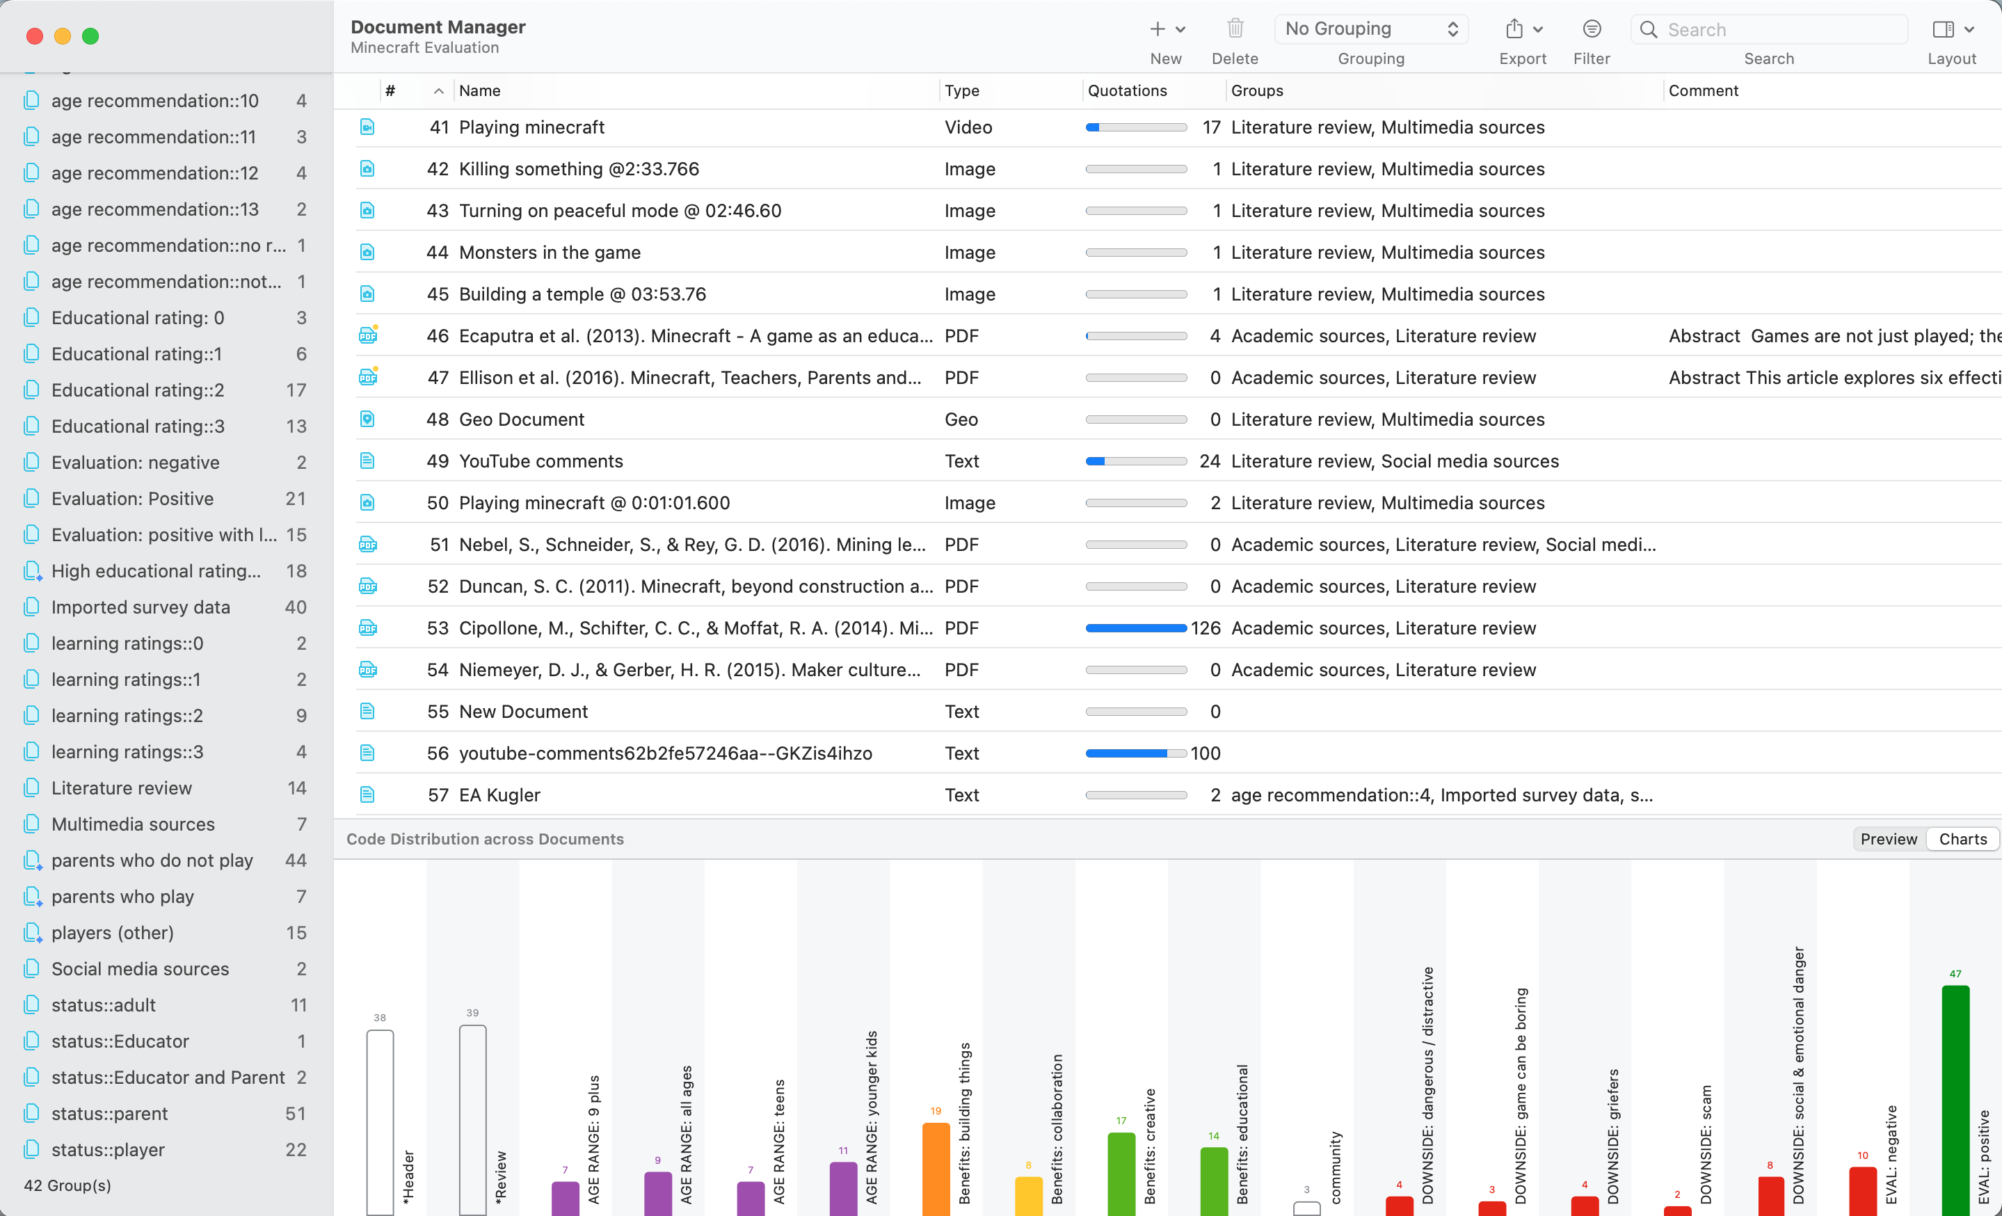Screen dimensions: 2002x1216
Task: Click the New document plus icon
Action: [1157, 29]
